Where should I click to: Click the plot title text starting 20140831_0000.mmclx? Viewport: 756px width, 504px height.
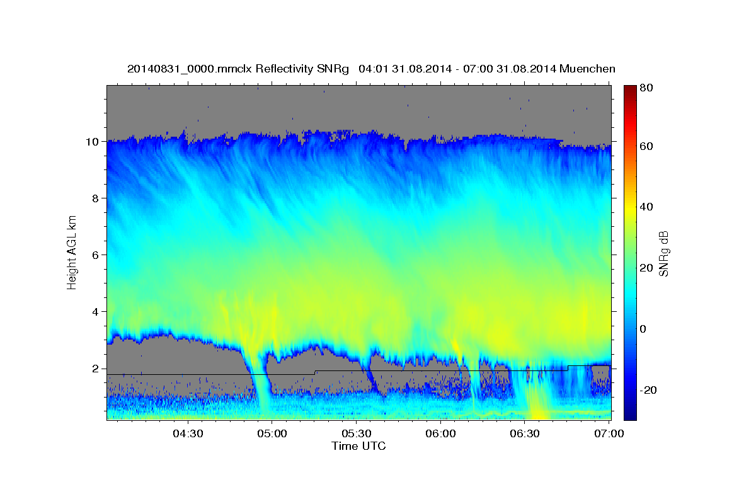point(371,69)
